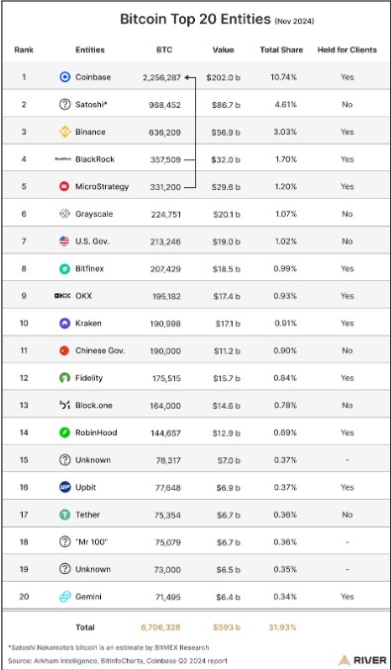This screenshot has height=670, width=391.
Task: Click the Binance yellow diamond logo
Action: pyautogui.click(x=64, y=132)
